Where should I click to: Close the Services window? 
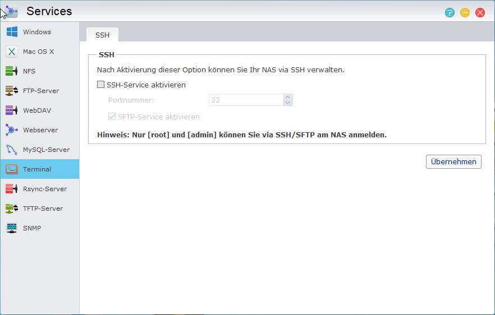(480, 13)
